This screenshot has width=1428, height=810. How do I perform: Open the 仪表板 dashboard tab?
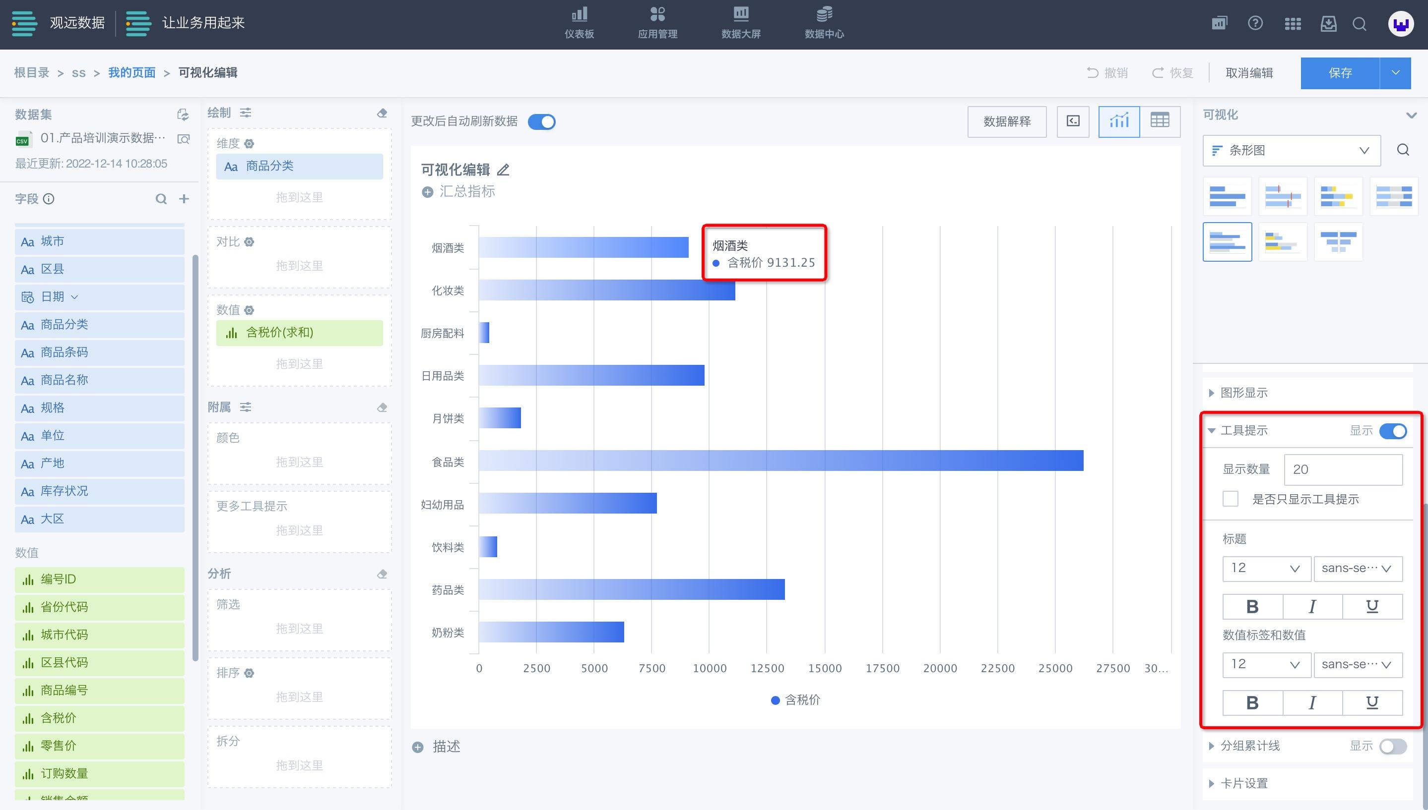click(579, 23)
